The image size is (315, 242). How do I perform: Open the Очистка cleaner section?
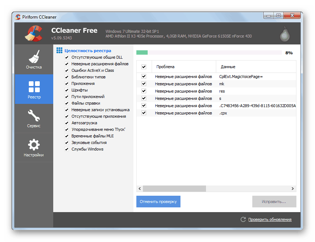pos(34,59)
